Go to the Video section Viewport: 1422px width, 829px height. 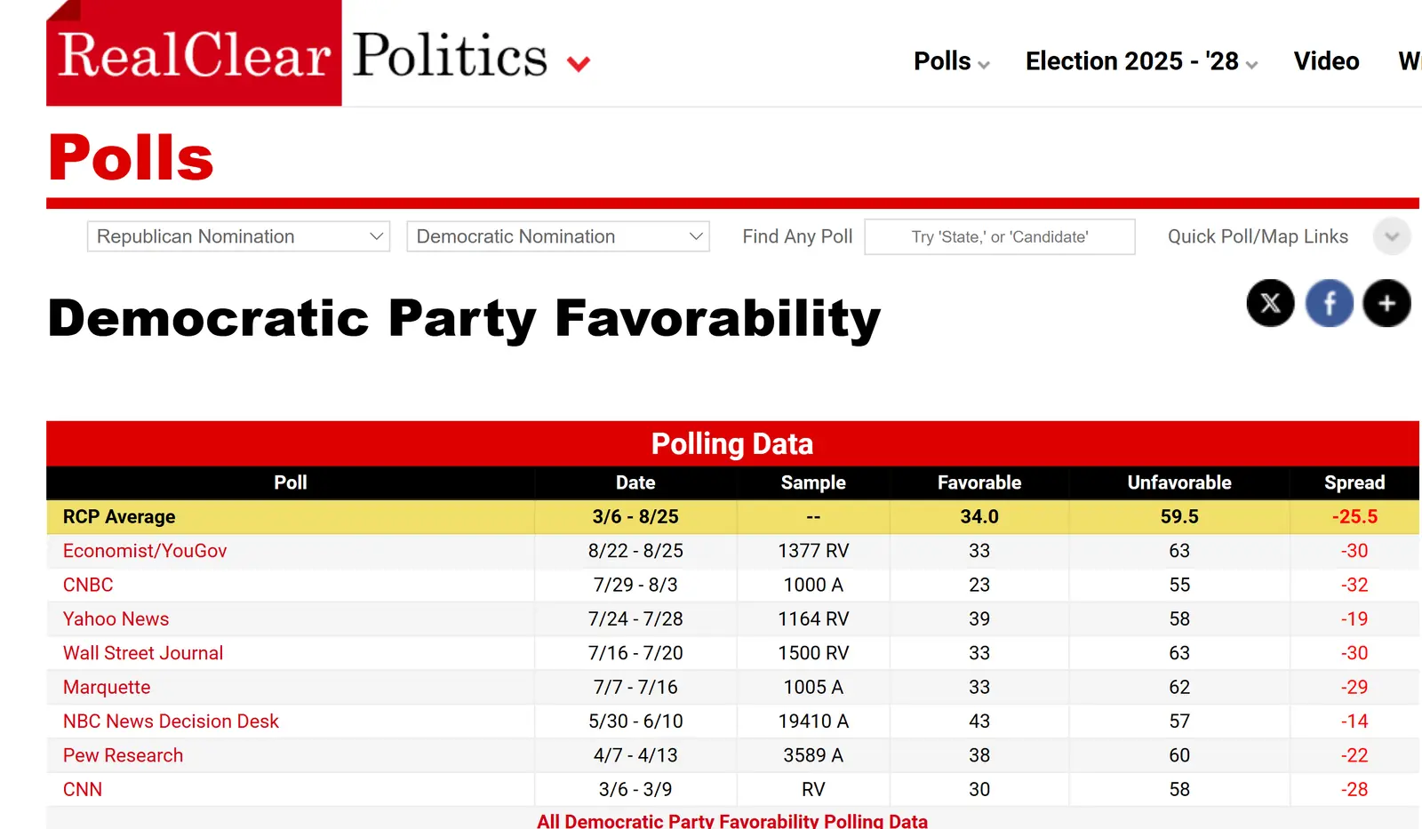point(1326,61)
